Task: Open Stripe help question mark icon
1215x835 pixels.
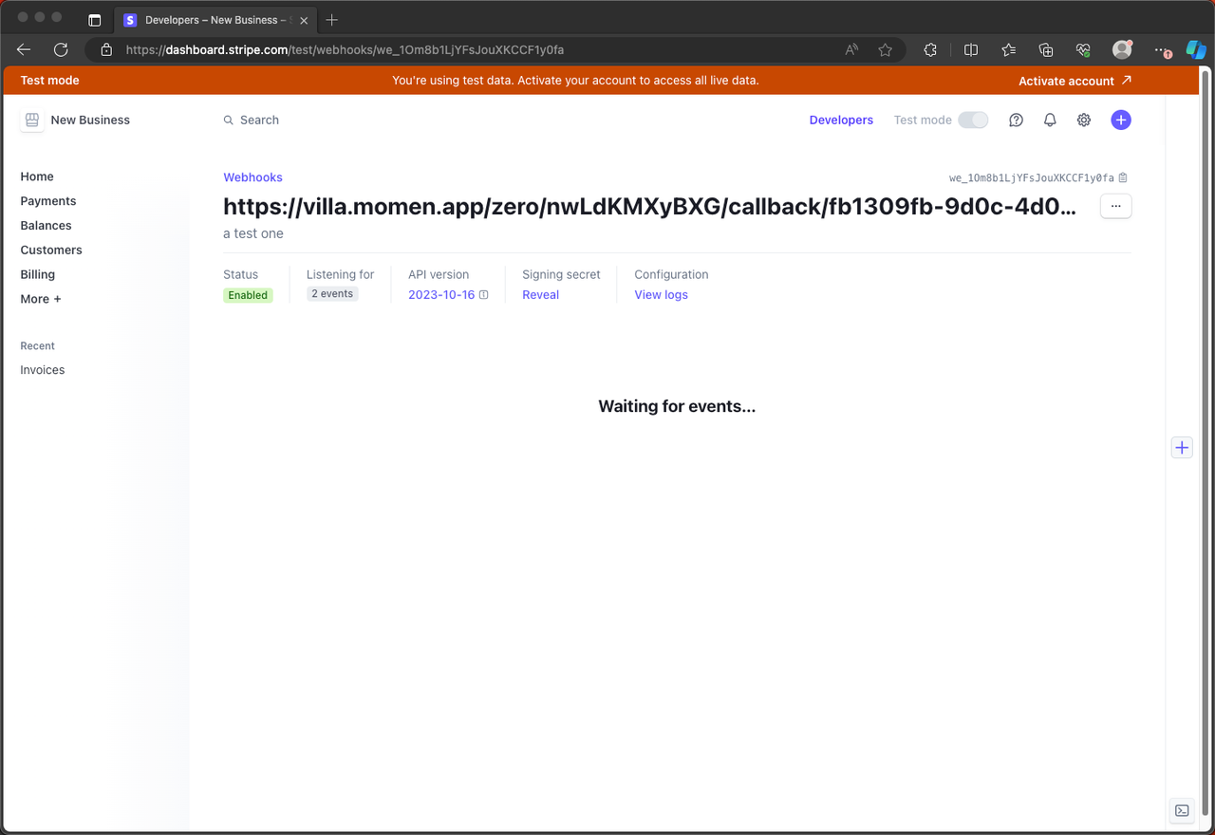Action: pos(1016,120)
